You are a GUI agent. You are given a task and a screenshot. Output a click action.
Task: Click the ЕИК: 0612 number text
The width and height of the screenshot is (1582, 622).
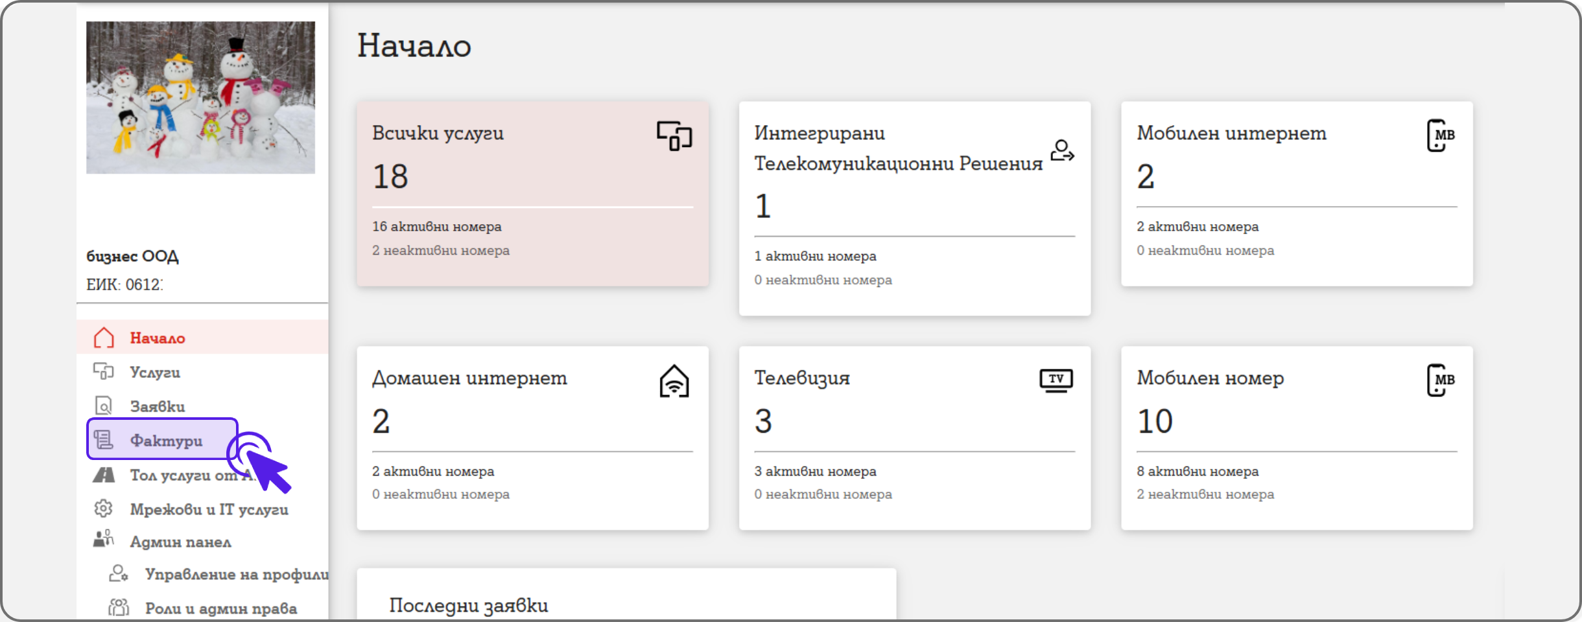point(124,284)
